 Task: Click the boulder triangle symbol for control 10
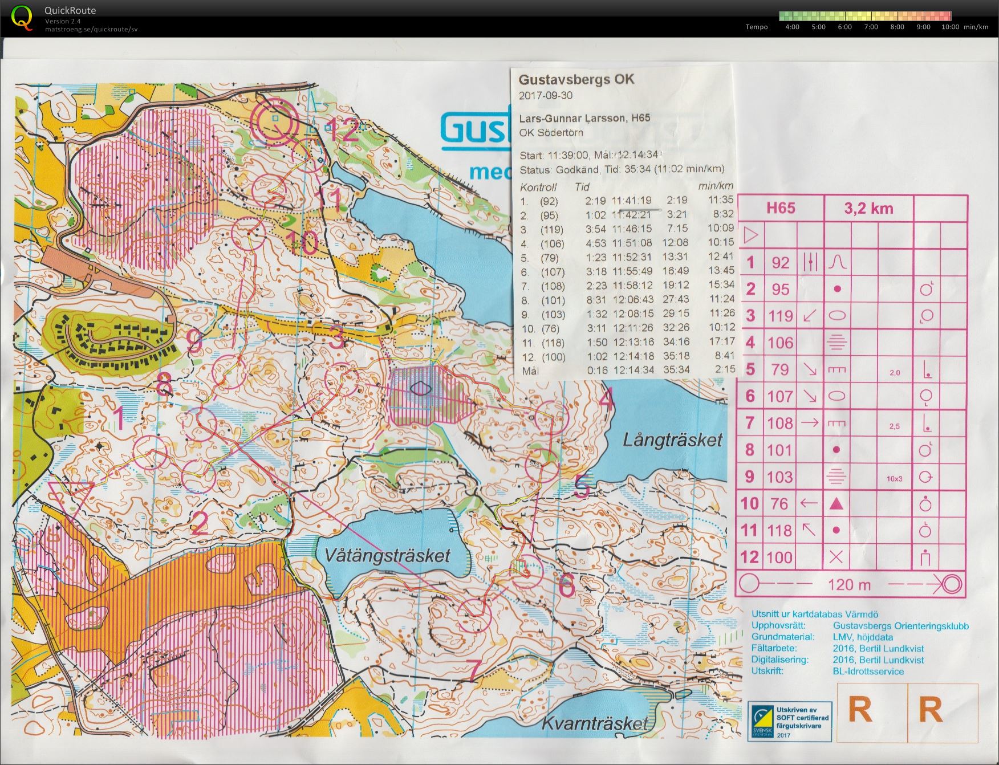click(836, 503)
